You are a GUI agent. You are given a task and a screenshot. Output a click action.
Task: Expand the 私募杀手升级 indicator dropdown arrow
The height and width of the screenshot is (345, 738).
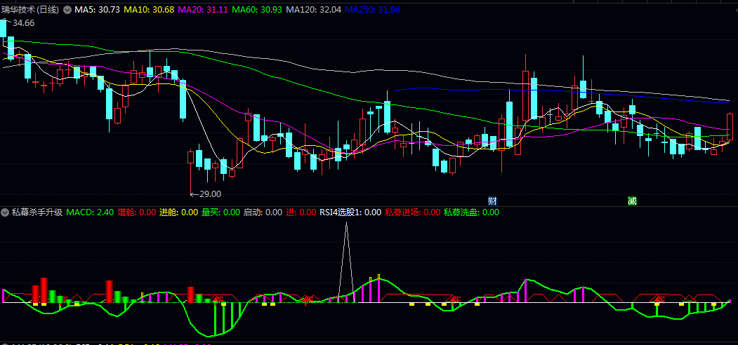5,212
